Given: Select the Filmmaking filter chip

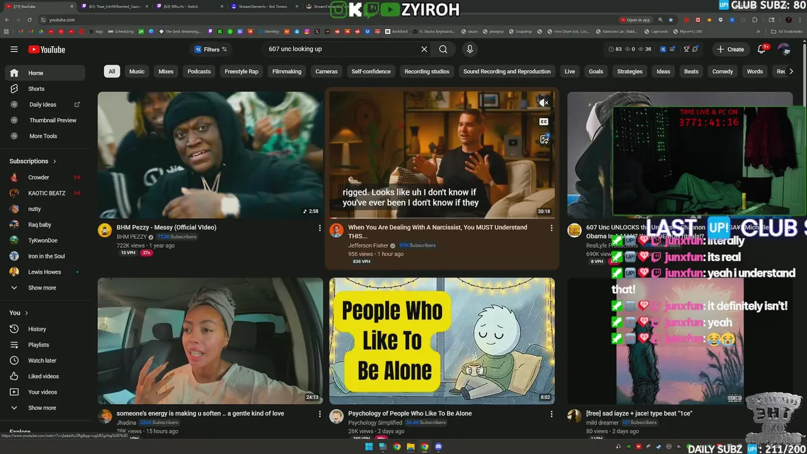Looking at the screenshot, I should coord(287,71).
